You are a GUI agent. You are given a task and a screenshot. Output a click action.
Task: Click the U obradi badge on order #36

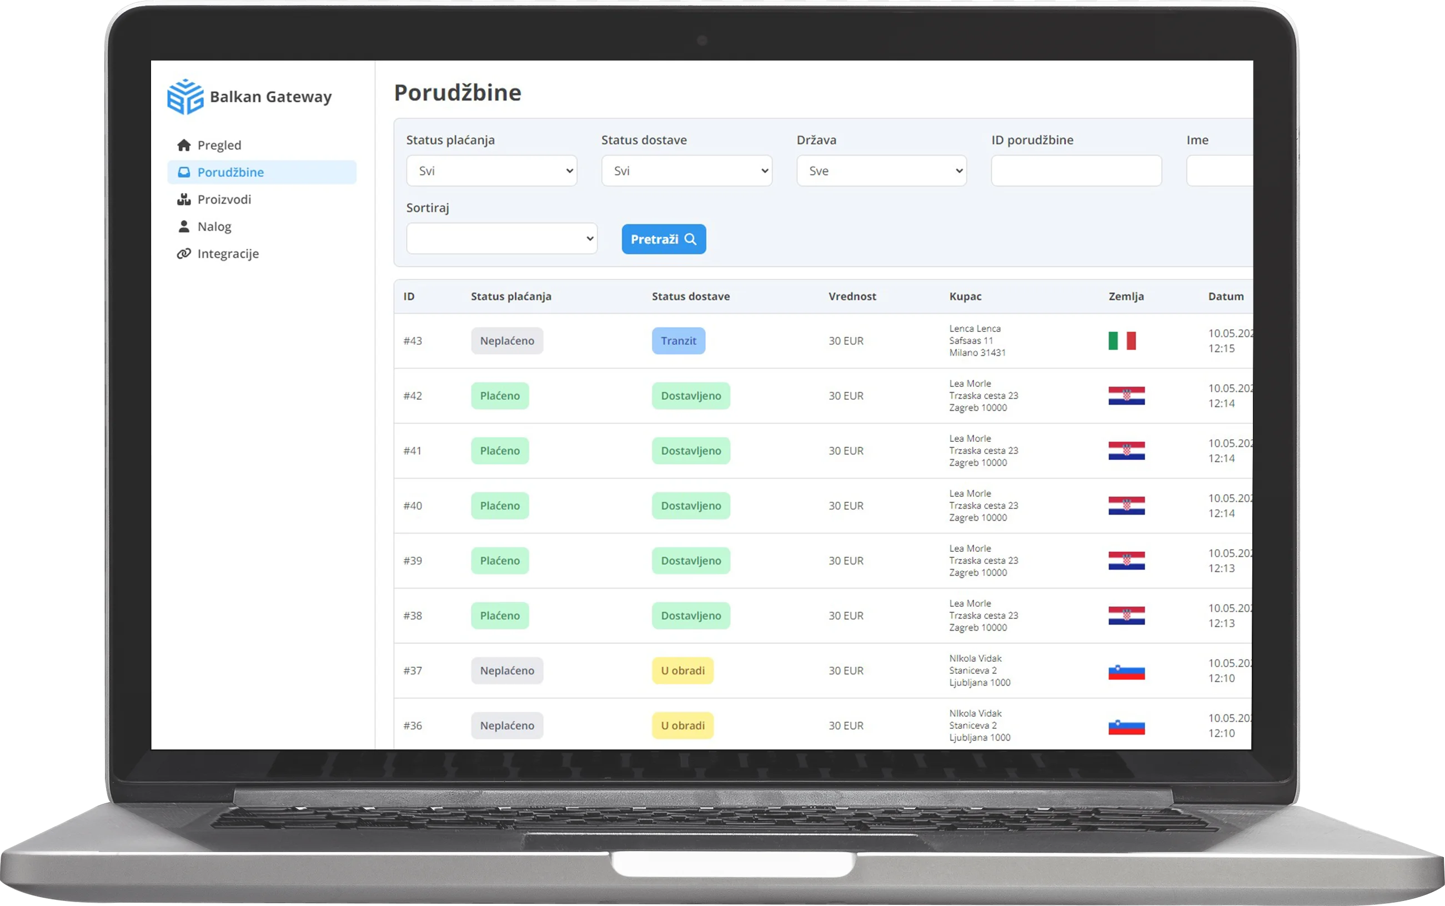[x=683, y=726]
